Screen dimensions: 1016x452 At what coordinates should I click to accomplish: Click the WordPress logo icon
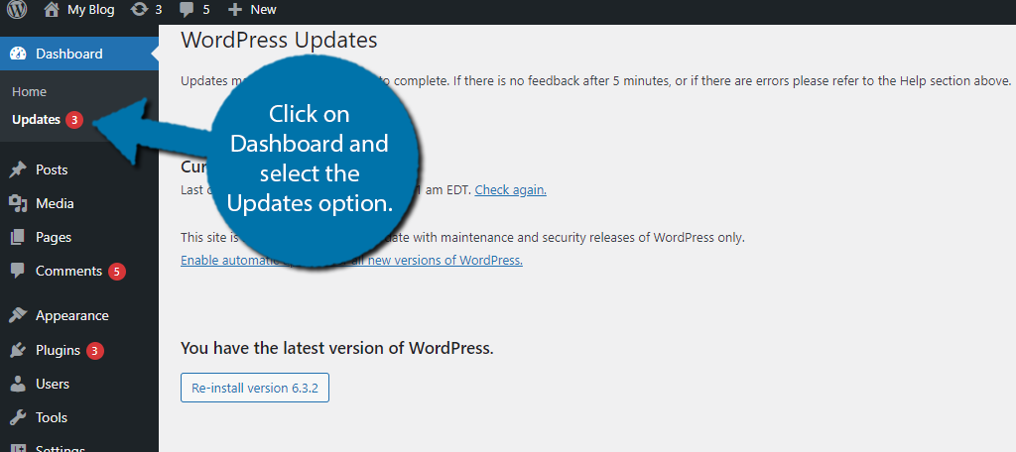pyautogui.click(x=17, y=10)
